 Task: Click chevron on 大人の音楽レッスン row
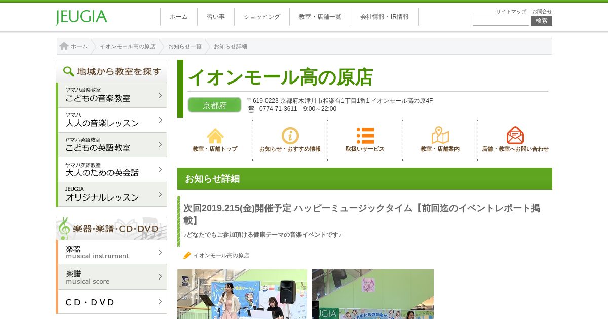pyautogui.click(x=160, y=120)
